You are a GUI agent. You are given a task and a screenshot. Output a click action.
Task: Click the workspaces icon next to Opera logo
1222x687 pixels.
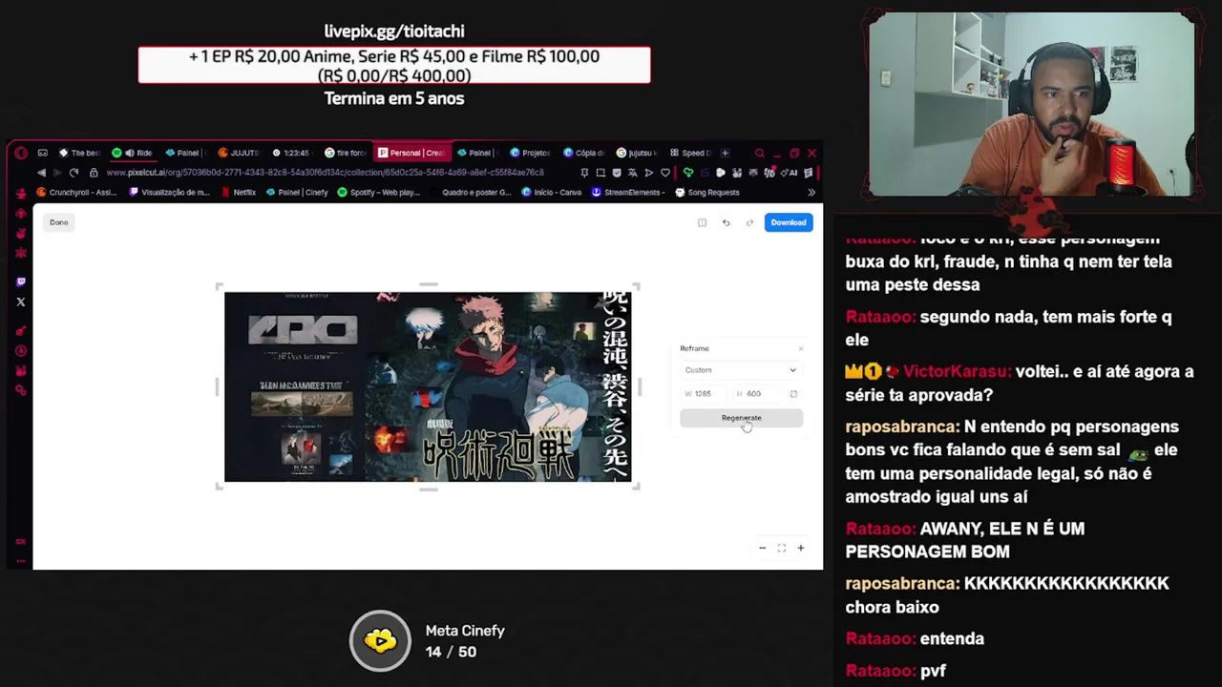point(42,153)
